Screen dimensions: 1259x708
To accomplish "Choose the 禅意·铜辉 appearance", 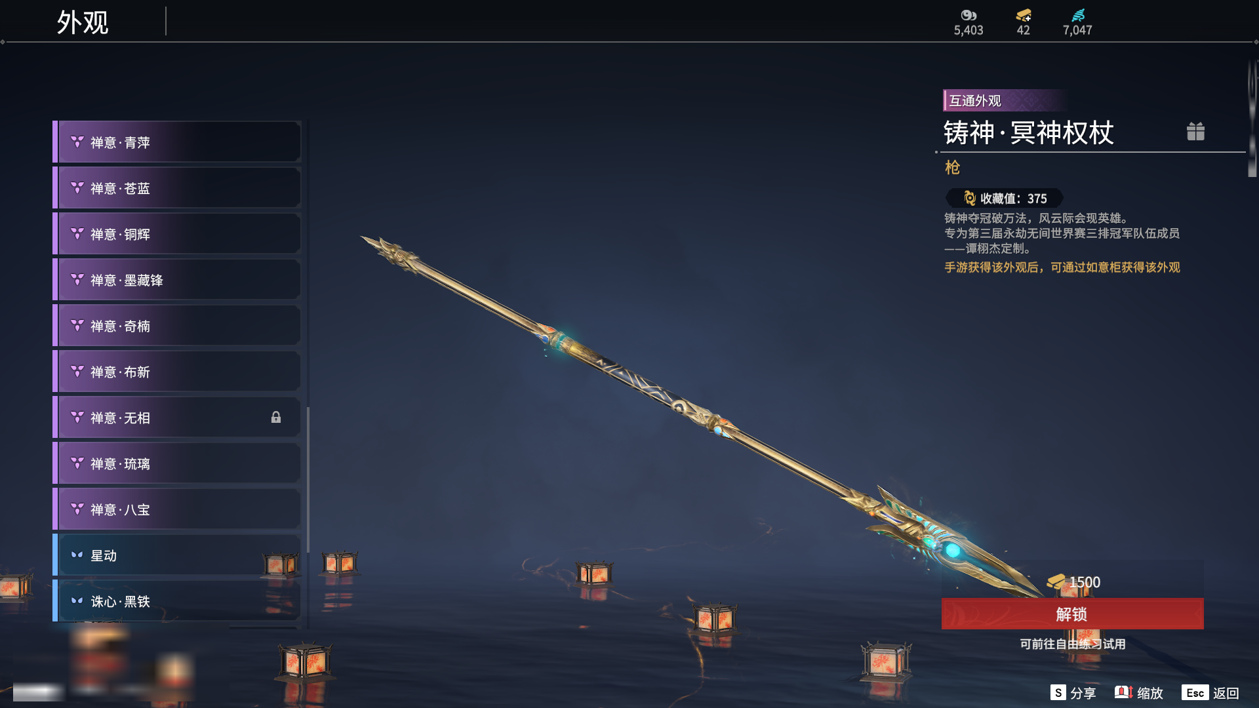I will [177, 234].
